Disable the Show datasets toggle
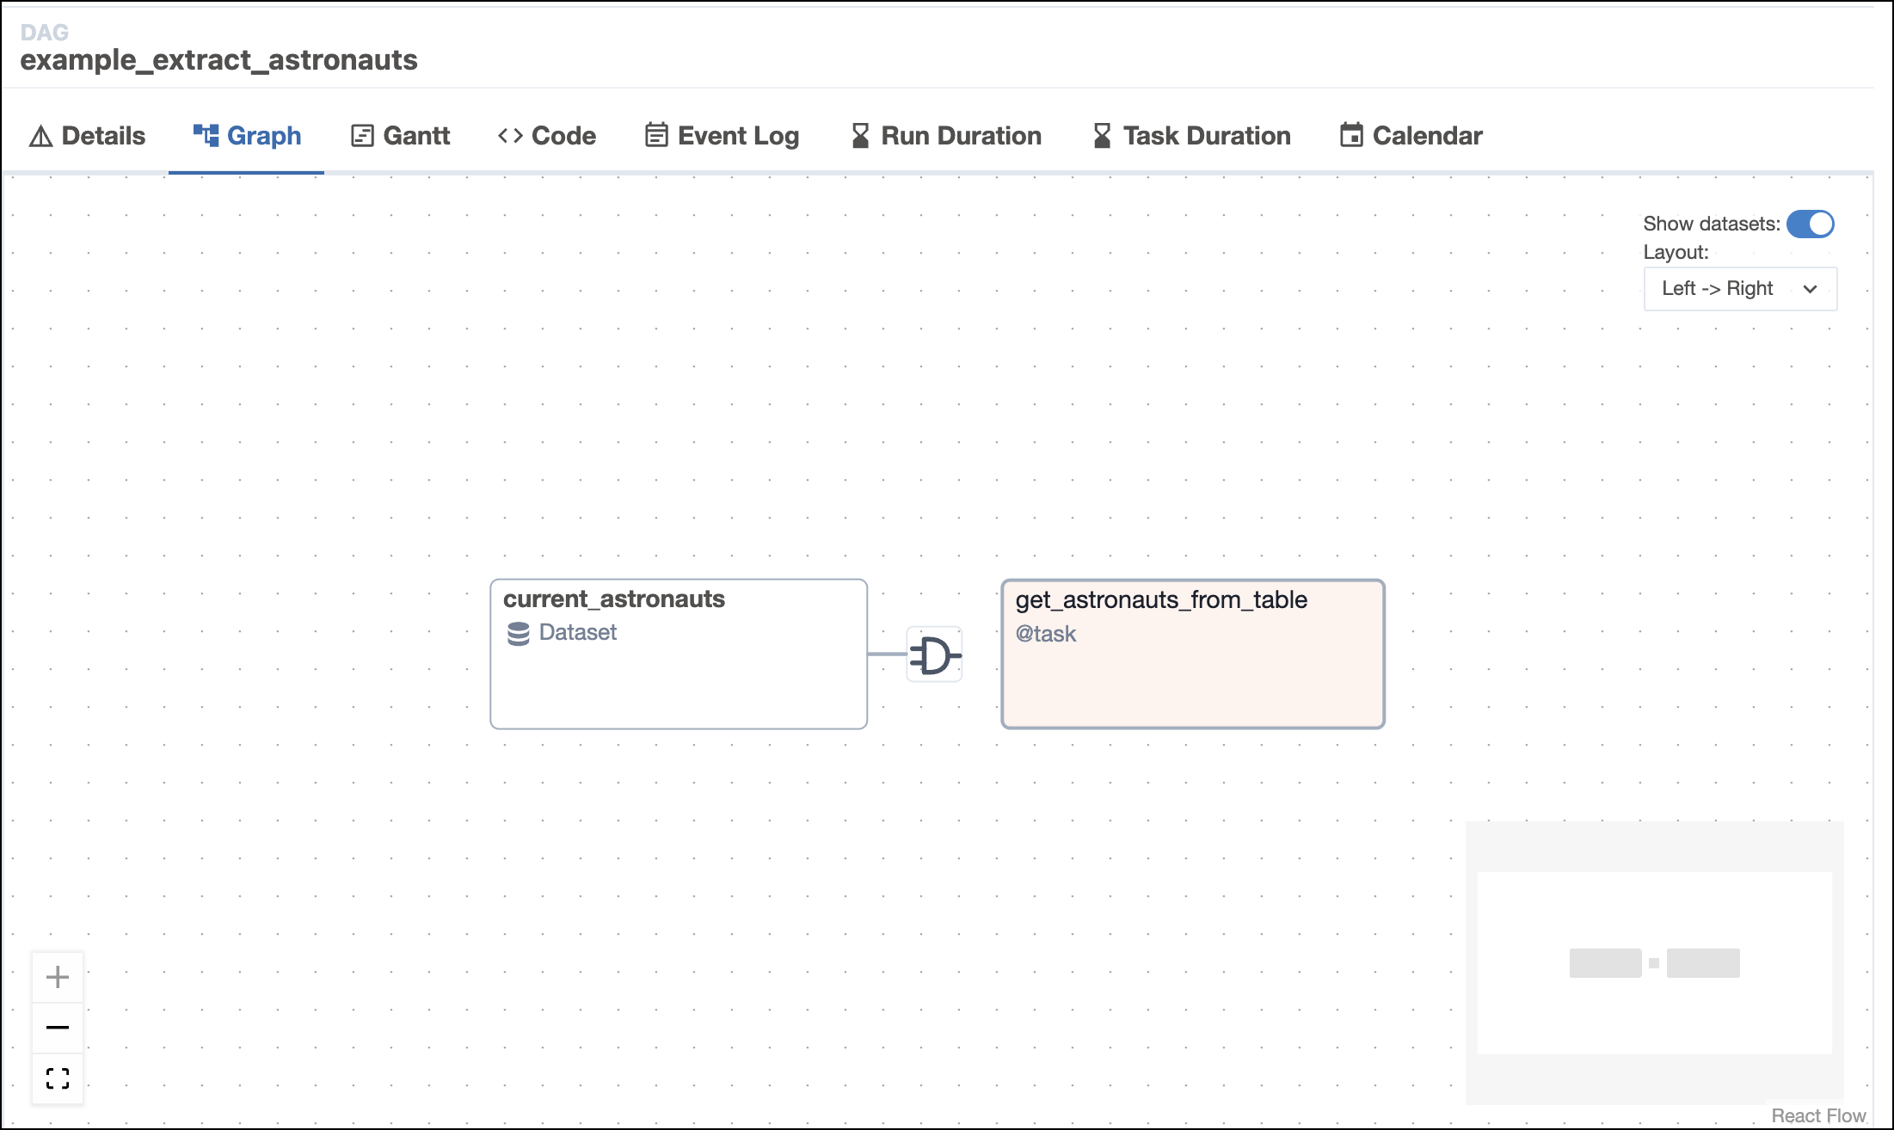 click(x=1811, y=224)
